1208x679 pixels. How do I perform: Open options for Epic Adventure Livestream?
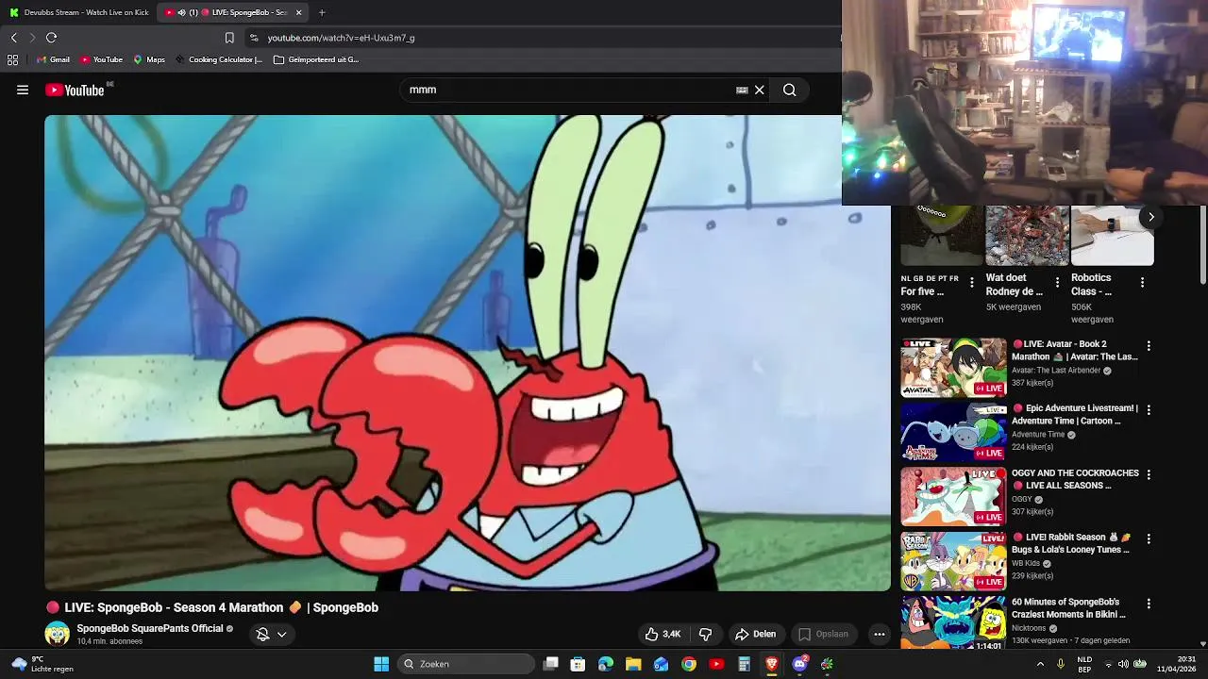coord(1149,410)
